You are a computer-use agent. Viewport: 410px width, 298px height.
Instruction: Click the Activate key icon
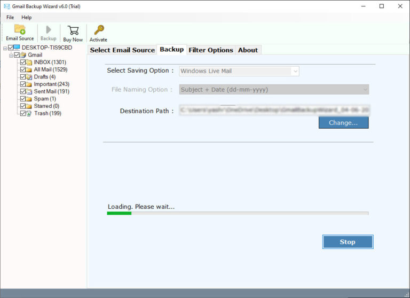click(98, 30)
